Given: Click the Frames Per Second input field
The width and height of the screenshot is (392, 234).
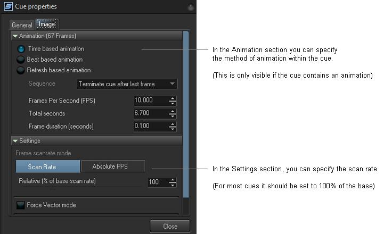Looking at the screenshot, I should point(150,101).
